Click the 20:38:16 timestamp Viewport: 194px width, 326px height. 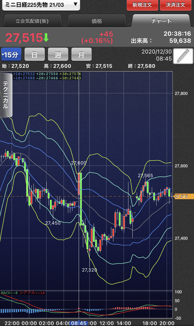[x=177, y=34]
